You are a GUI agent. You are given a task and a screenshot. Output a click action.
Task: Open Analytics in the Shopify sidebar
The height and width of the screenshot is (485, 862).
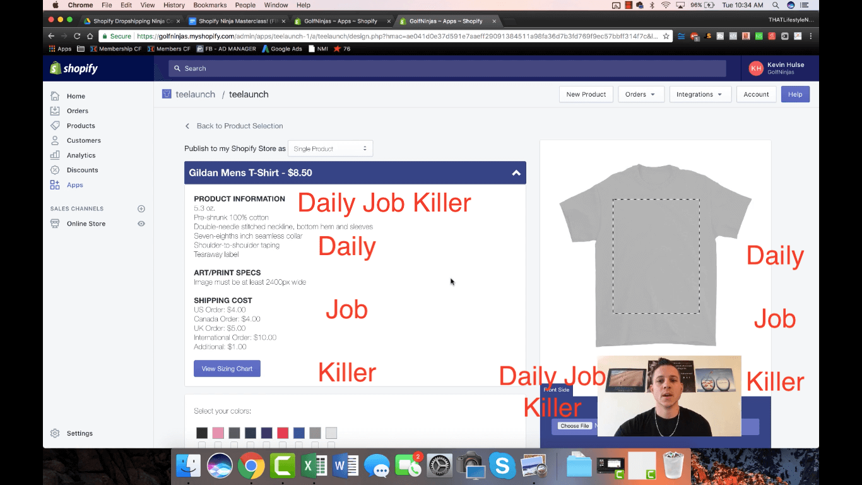point(81,155)
